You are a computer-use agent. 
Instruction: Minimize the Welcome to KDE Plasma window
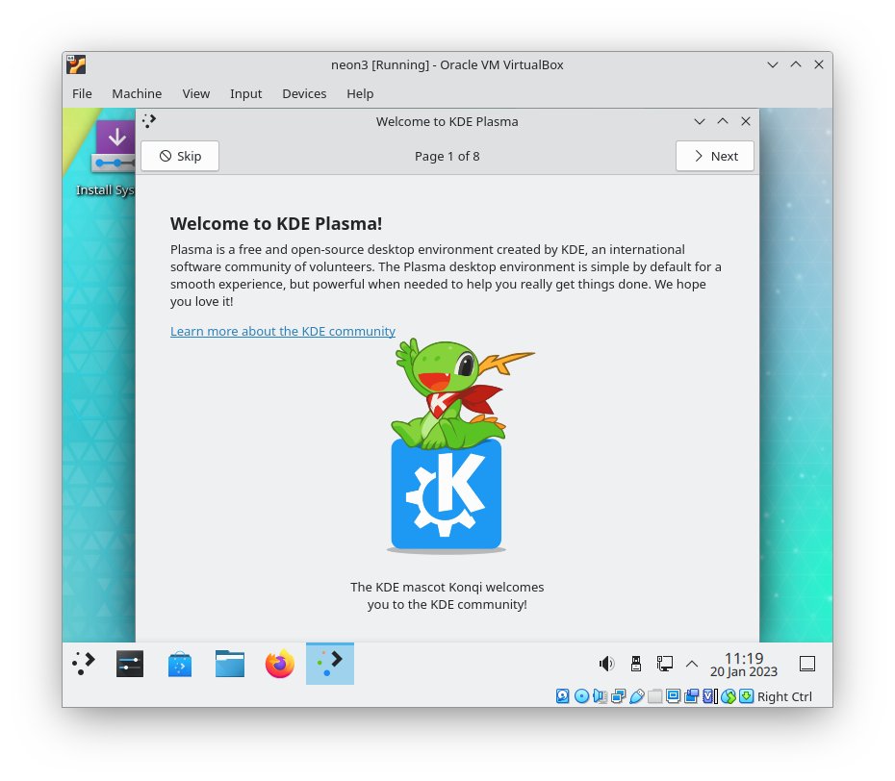click(700, 121)
